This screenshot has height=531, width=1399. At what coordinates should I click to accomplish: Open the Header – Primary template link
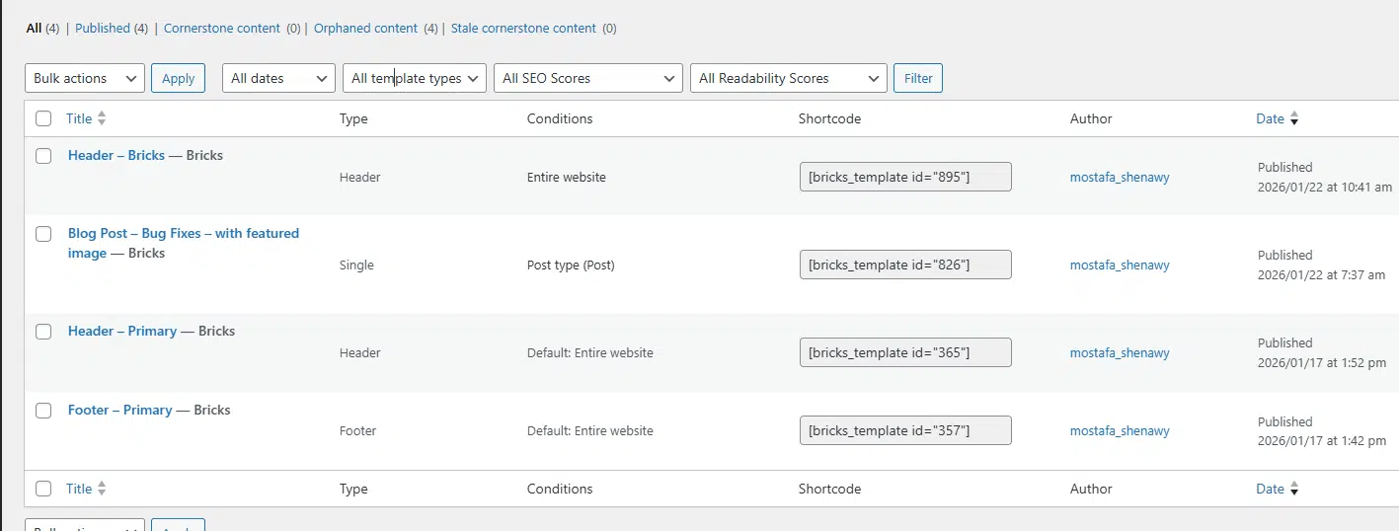[122, 331]
